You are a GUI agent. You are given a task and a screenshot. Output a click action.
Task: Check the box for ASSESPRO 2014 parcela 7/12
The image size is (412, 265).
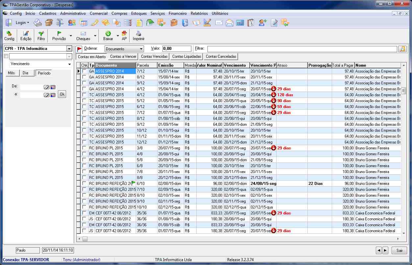pyautogui.click(x=85, y=71)
